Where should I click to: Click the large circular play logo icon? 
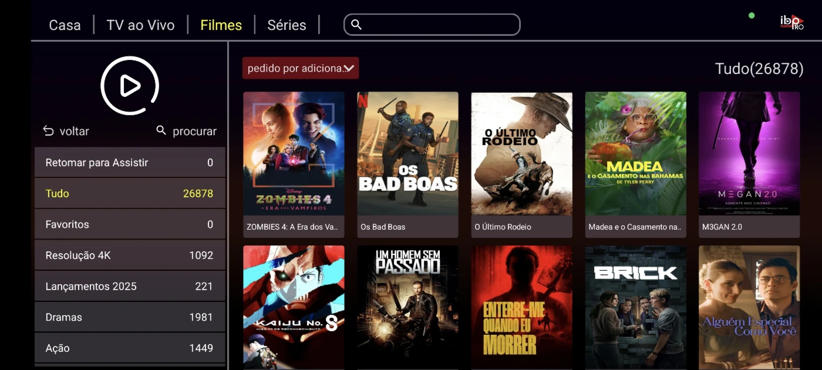click(130, 86)
